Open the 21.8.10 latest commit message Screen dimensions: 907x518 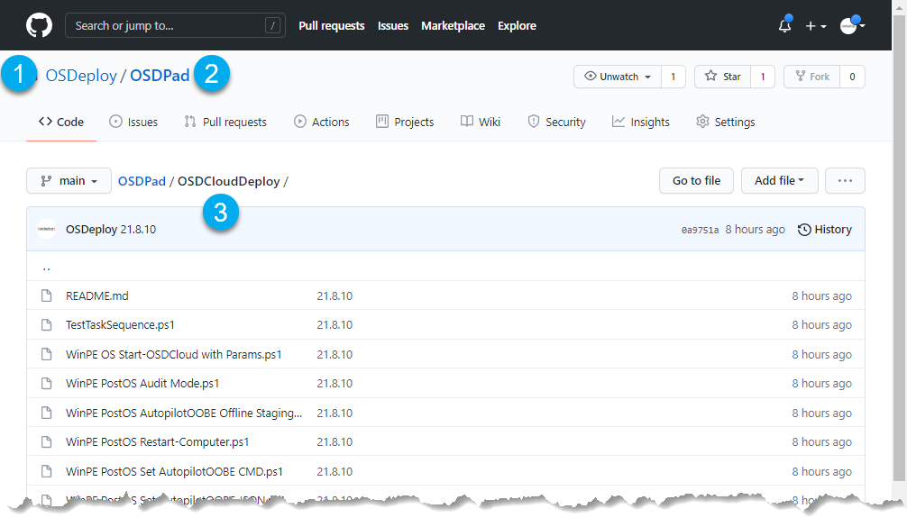pyautogui.click(x=138, y=229)
